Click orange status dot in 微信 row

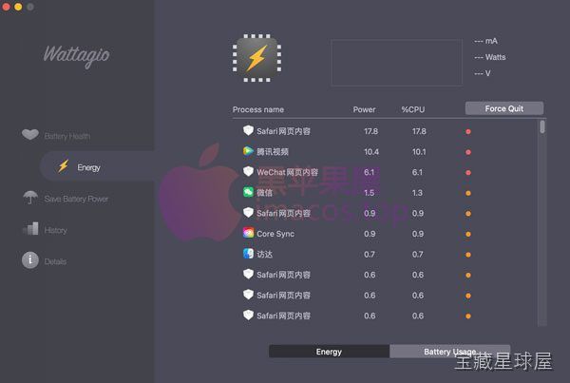pos(468,193)
